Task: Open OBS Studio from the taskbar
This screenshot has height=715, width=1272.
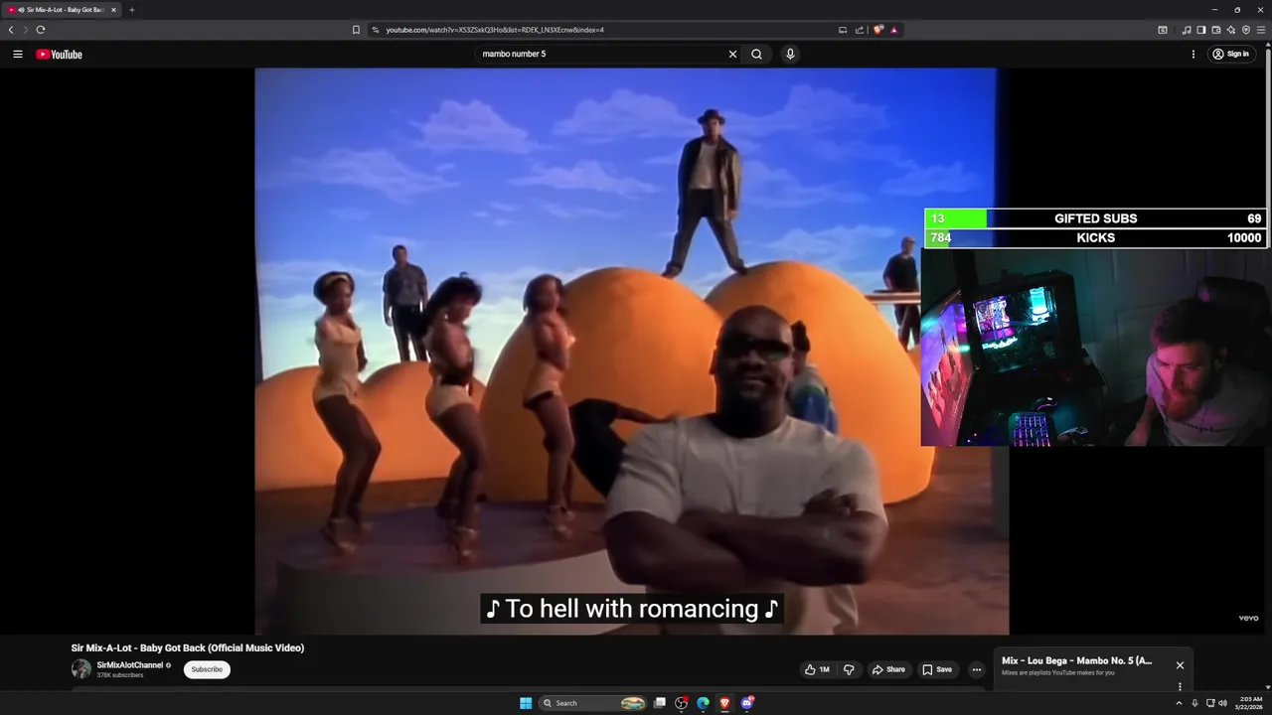Action: (x=681, y=703)
